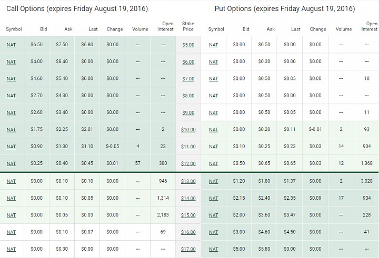379x258 pixels.
Task: Open NAT call symbol in $11.00 strike row
Action: (11, 147)
